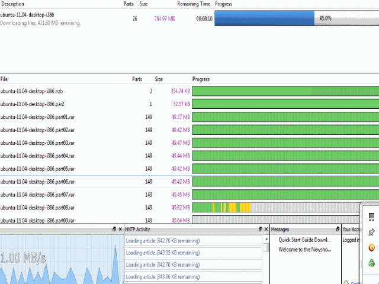Click the 49.37 MB size cell

pyautogui.click(x=181, y=117)
